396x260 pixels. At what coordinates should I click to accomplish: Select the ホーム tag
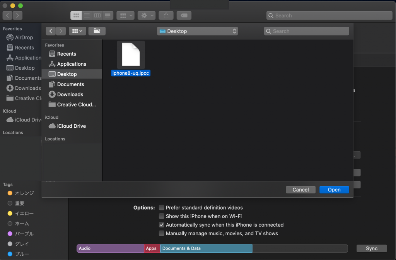19,223
